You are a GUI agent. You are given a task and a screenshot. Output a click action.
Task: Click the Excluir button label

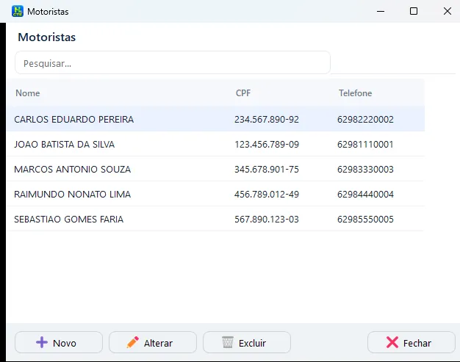252,343
